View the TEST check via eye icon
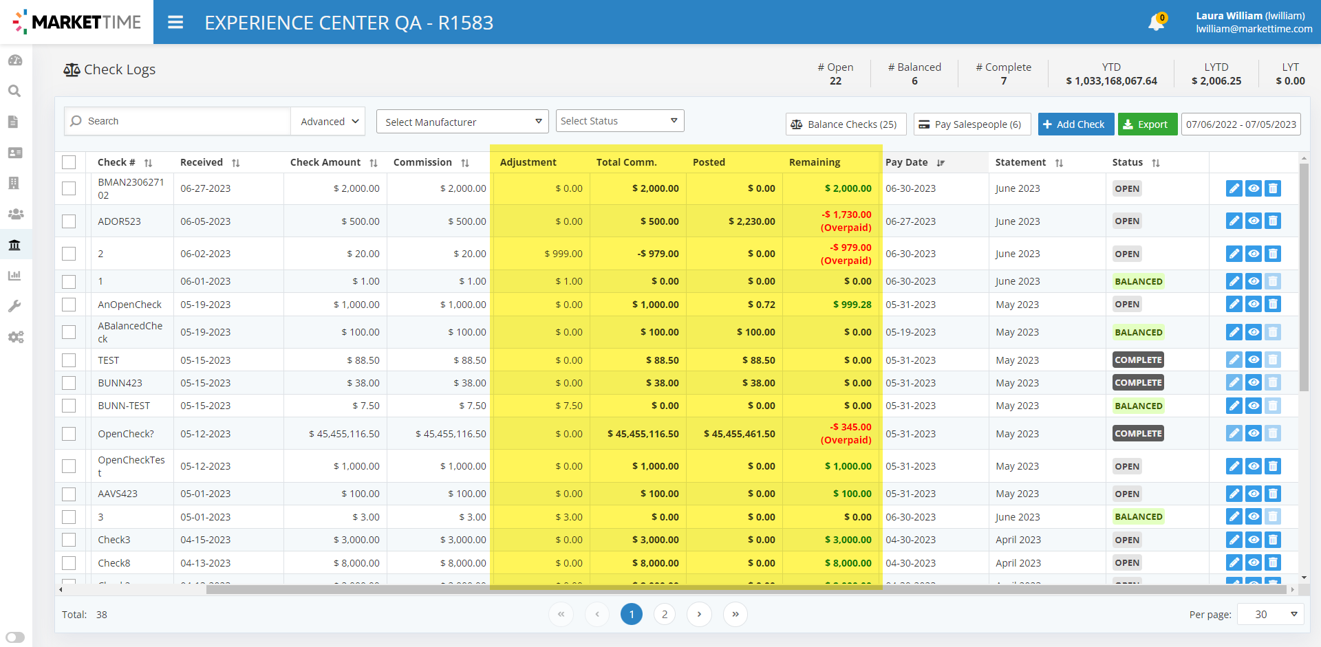 [x=1254, y=360]
